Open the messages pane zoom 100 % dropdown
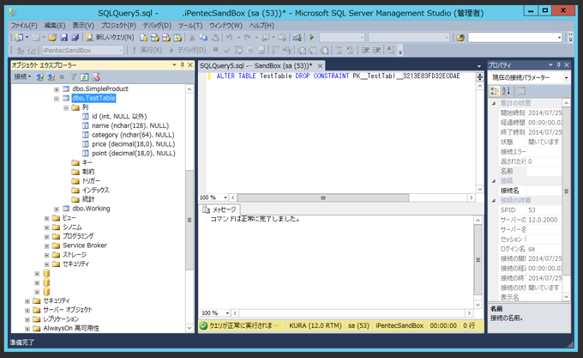 [227, 313]
